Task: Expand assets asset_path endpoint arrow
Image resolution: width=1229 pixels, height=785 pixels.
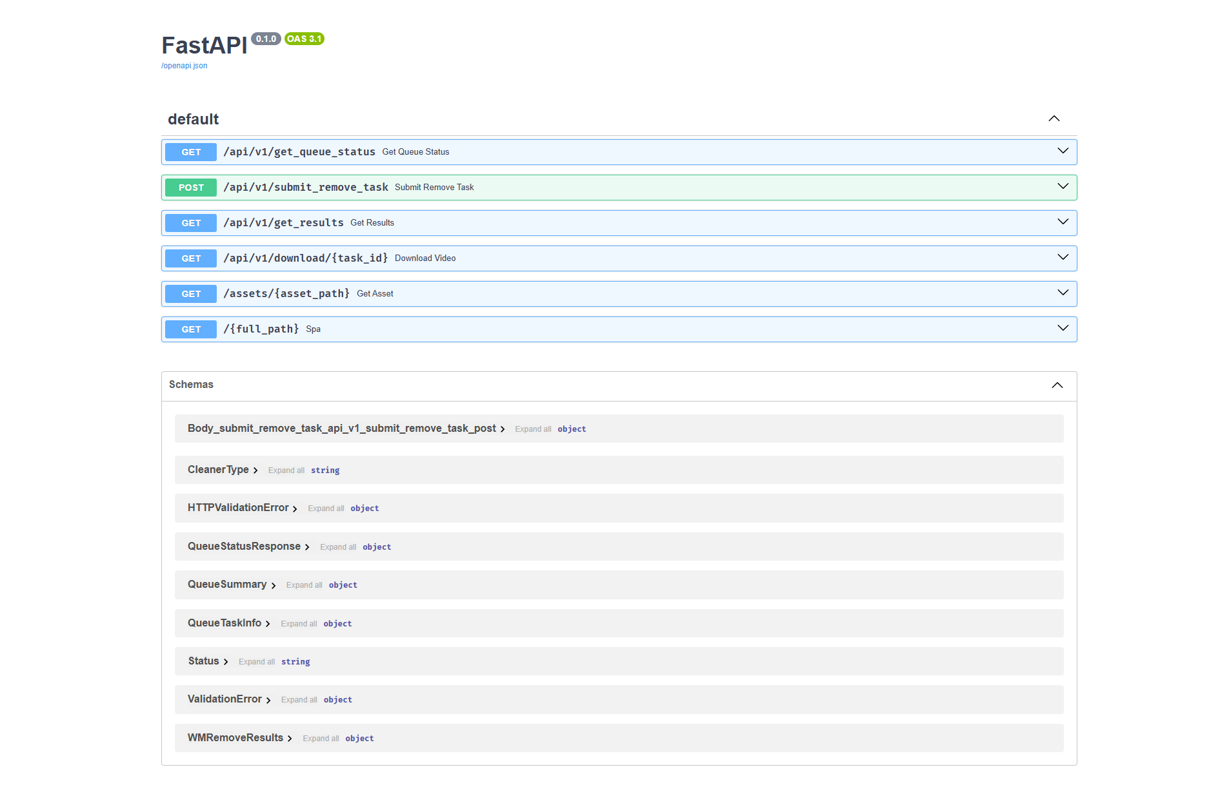Action: coord(1063,293)
